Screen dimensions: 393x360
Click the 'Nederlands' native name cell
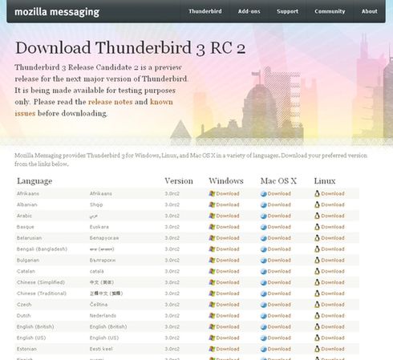[x=103, y=316]
